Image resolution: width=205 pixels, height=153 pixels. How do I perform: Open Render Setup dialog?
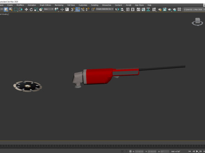160,9
